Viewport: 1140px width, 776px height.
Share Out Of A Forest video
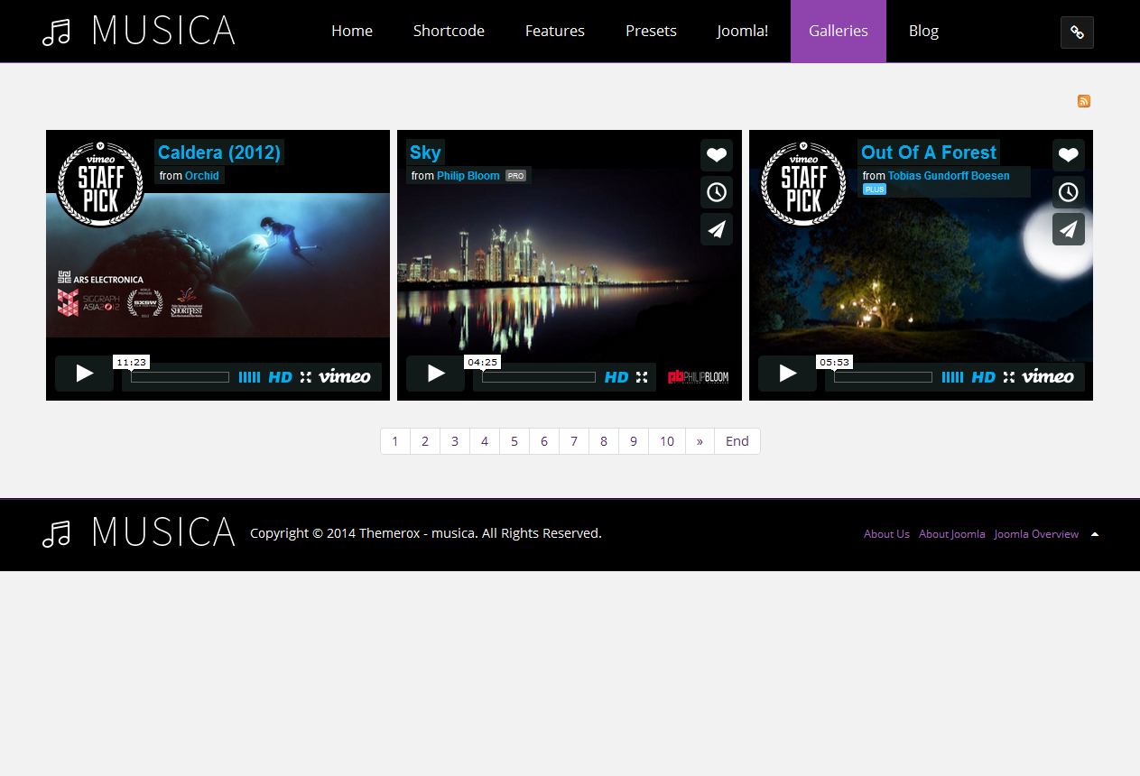tap(1068, 229)
